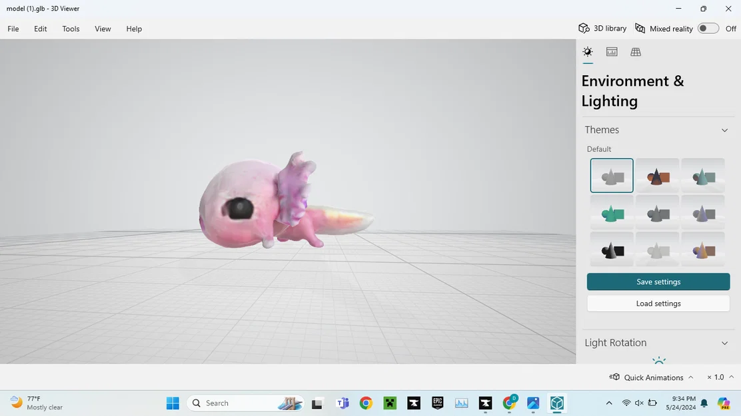741x416 pixels.
Task: Open the Stats & Shading tab icon
Action: point(612,52)
